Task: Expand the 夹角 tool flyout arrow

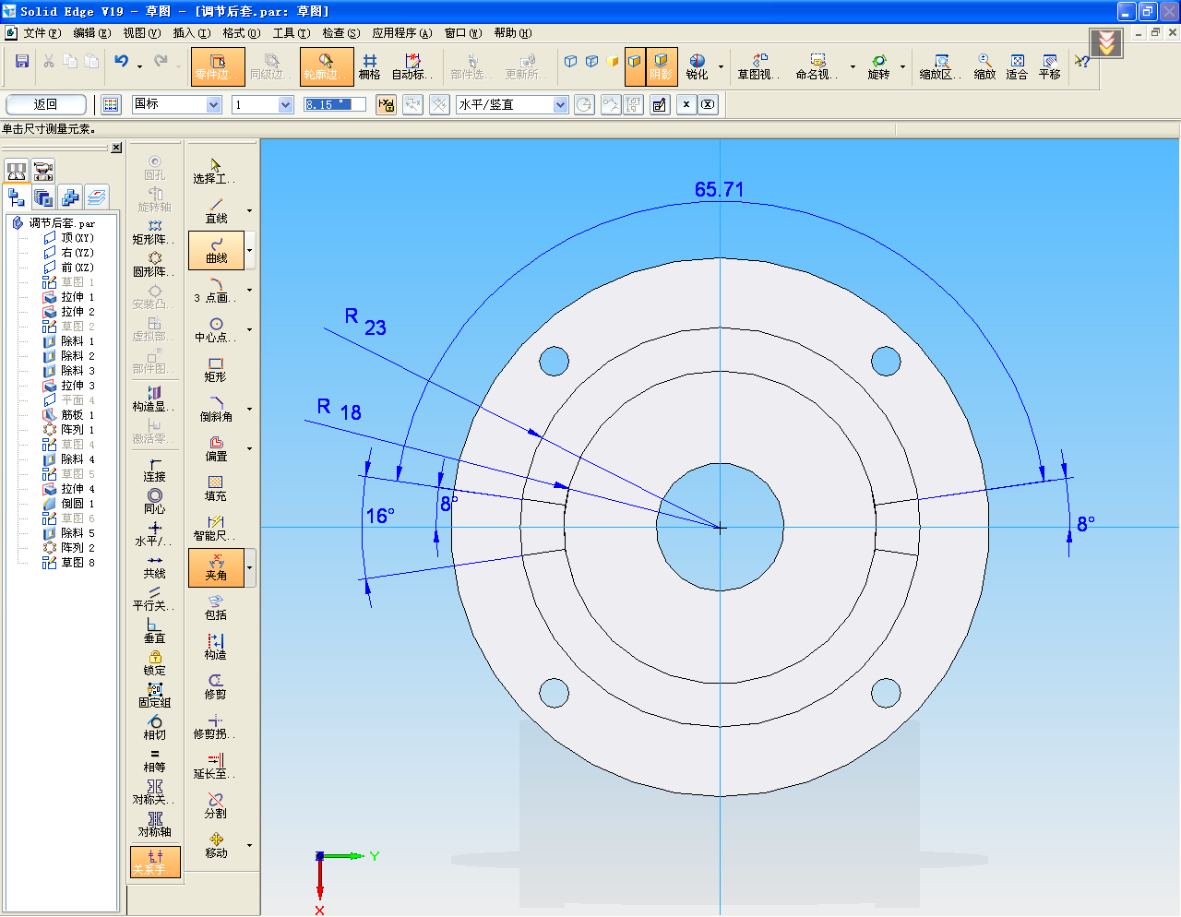Action: [x=249, y=567]
